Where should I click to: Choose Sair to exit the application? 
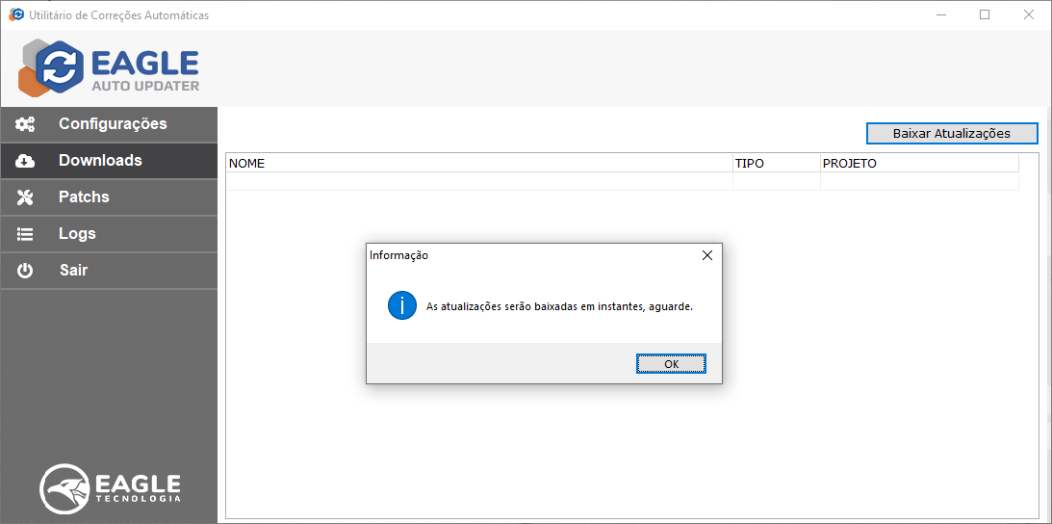tap(109, 271)
